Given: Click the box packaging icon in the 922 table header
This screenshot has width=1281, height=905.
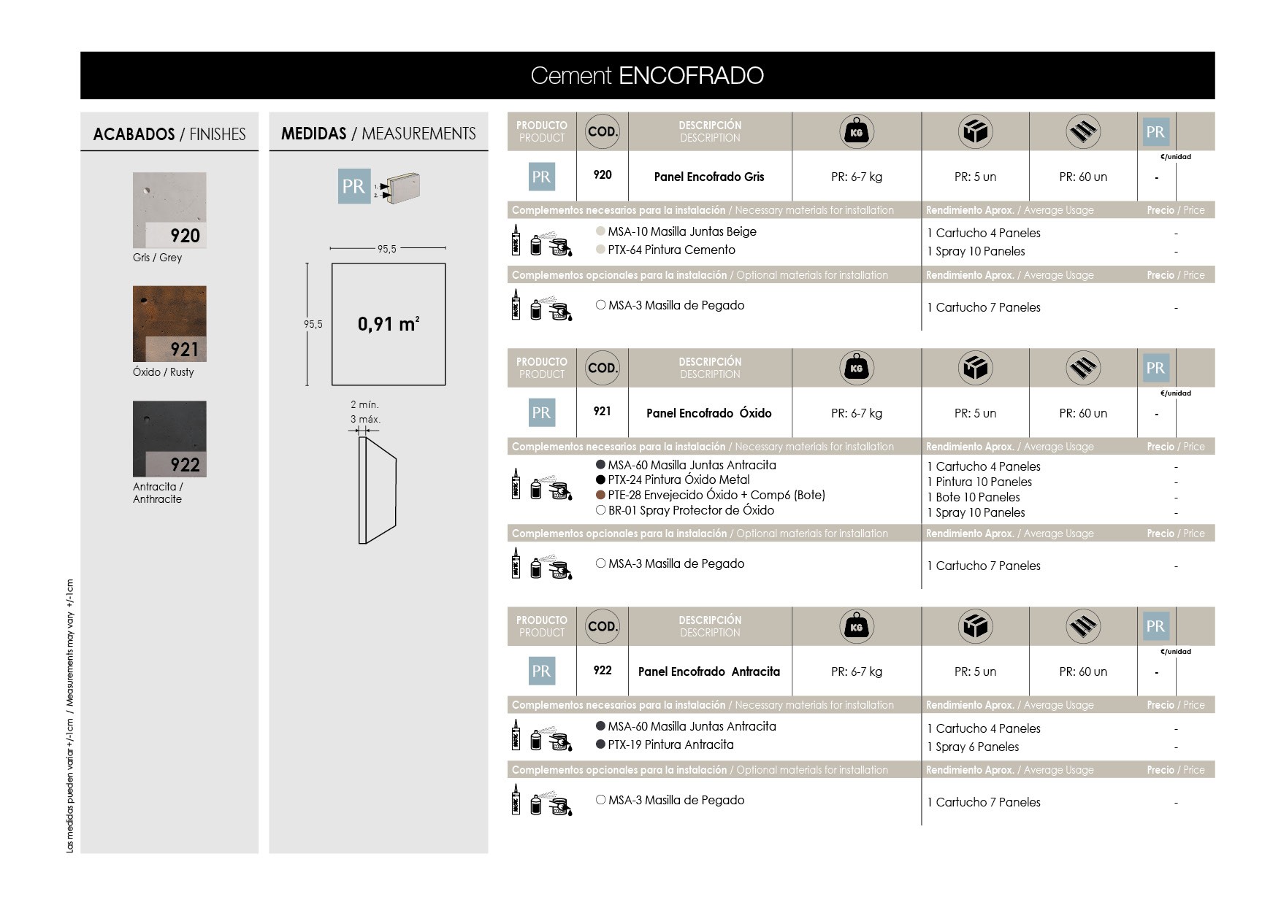Looking at the screenshot, I should click(x=975, y=627).
